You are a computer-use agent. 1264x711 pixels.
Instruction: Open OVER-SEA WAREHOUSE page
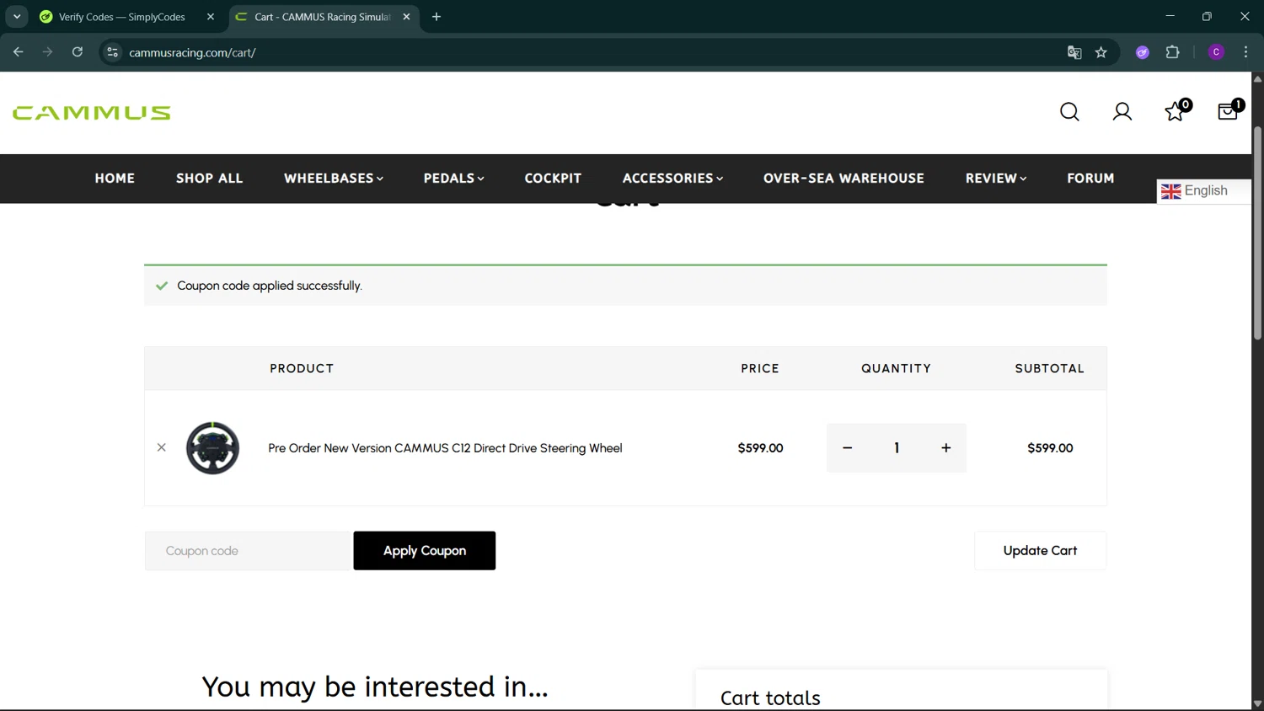(844, 179)
